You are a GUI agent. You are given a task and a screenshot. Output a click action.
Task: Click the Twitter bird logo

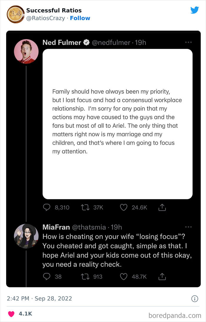click(195, 10)
